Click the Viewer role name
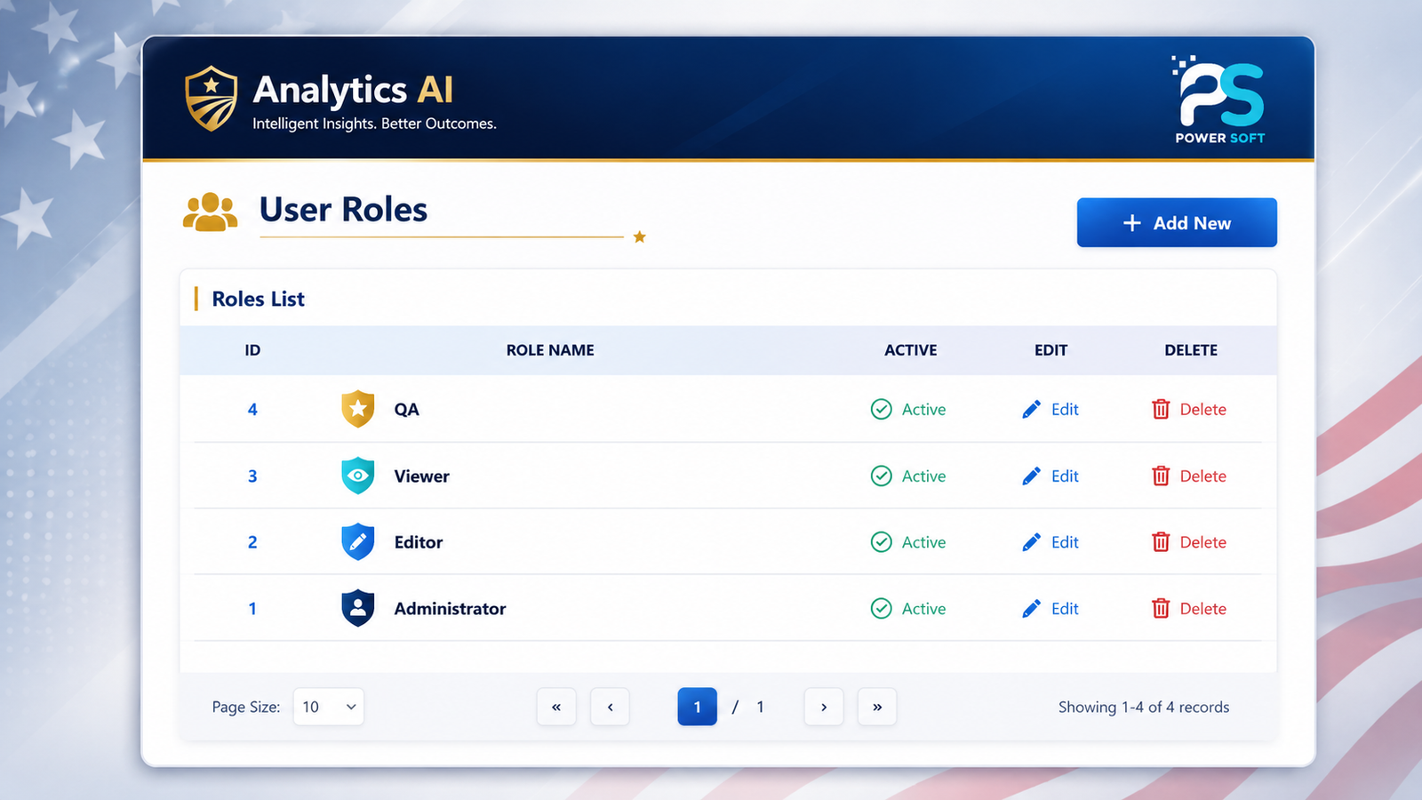 tap(421, 476)
